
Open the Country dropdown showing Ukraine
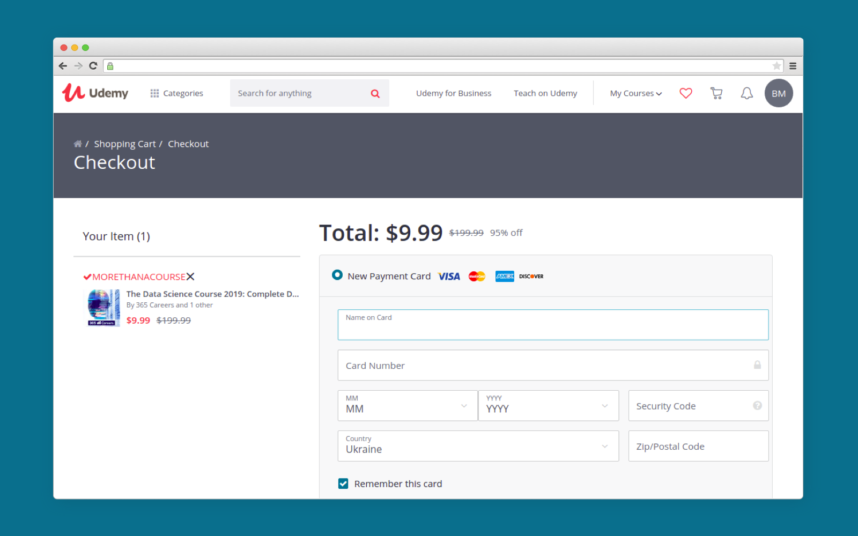tap(478, 446)
